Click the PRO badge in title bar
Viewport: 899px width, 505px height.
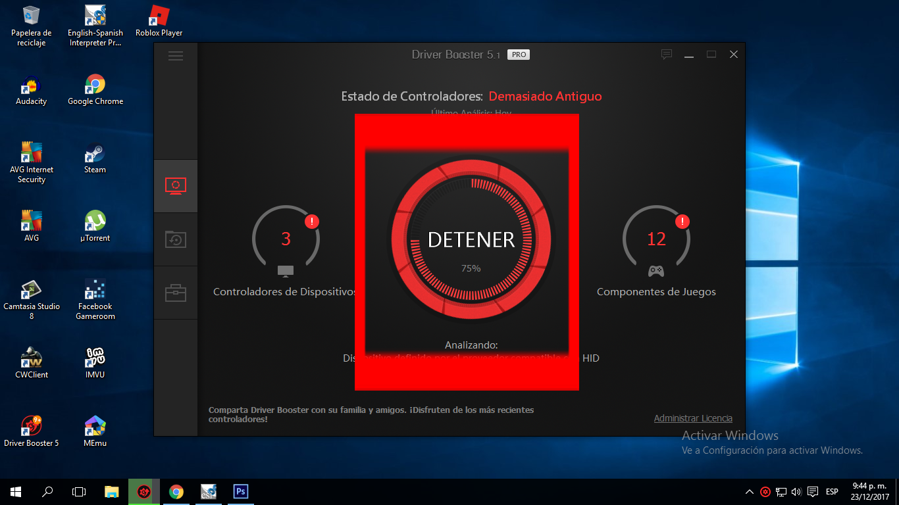(x=519, y=55)
